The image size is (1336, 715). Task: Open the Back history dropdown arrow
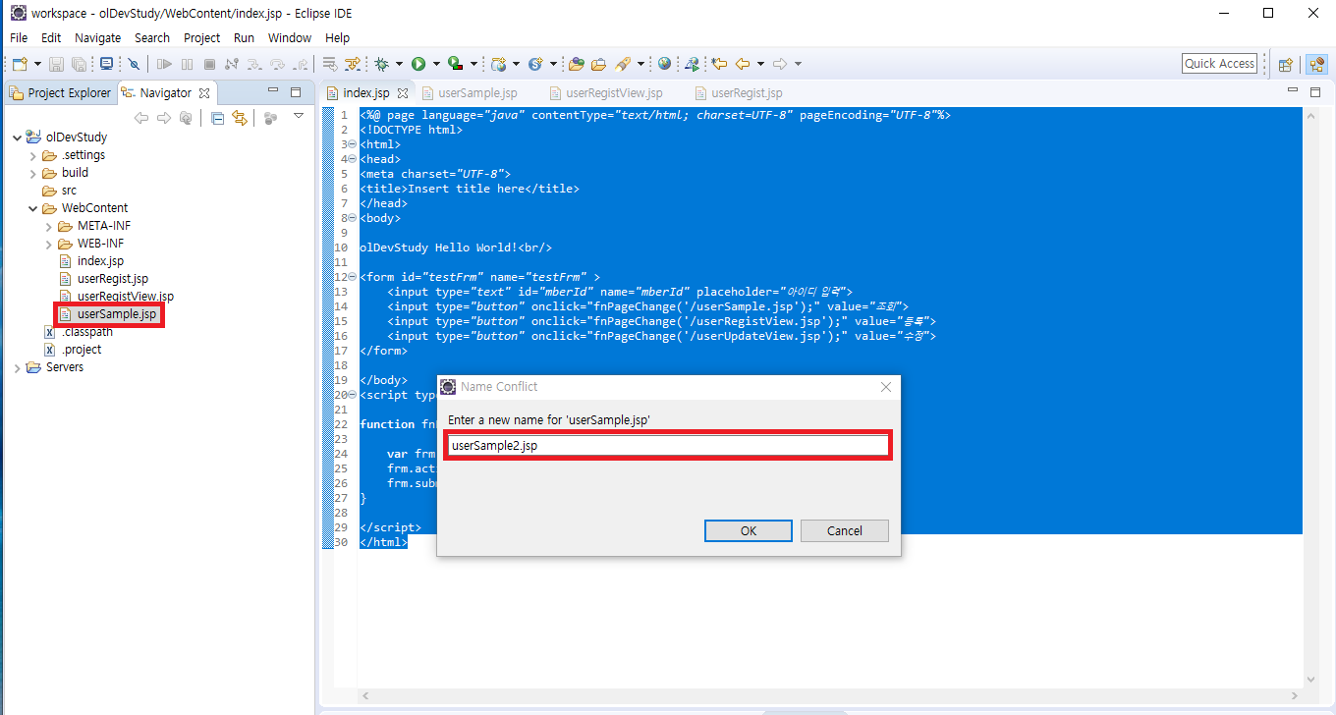pos(760,64)
